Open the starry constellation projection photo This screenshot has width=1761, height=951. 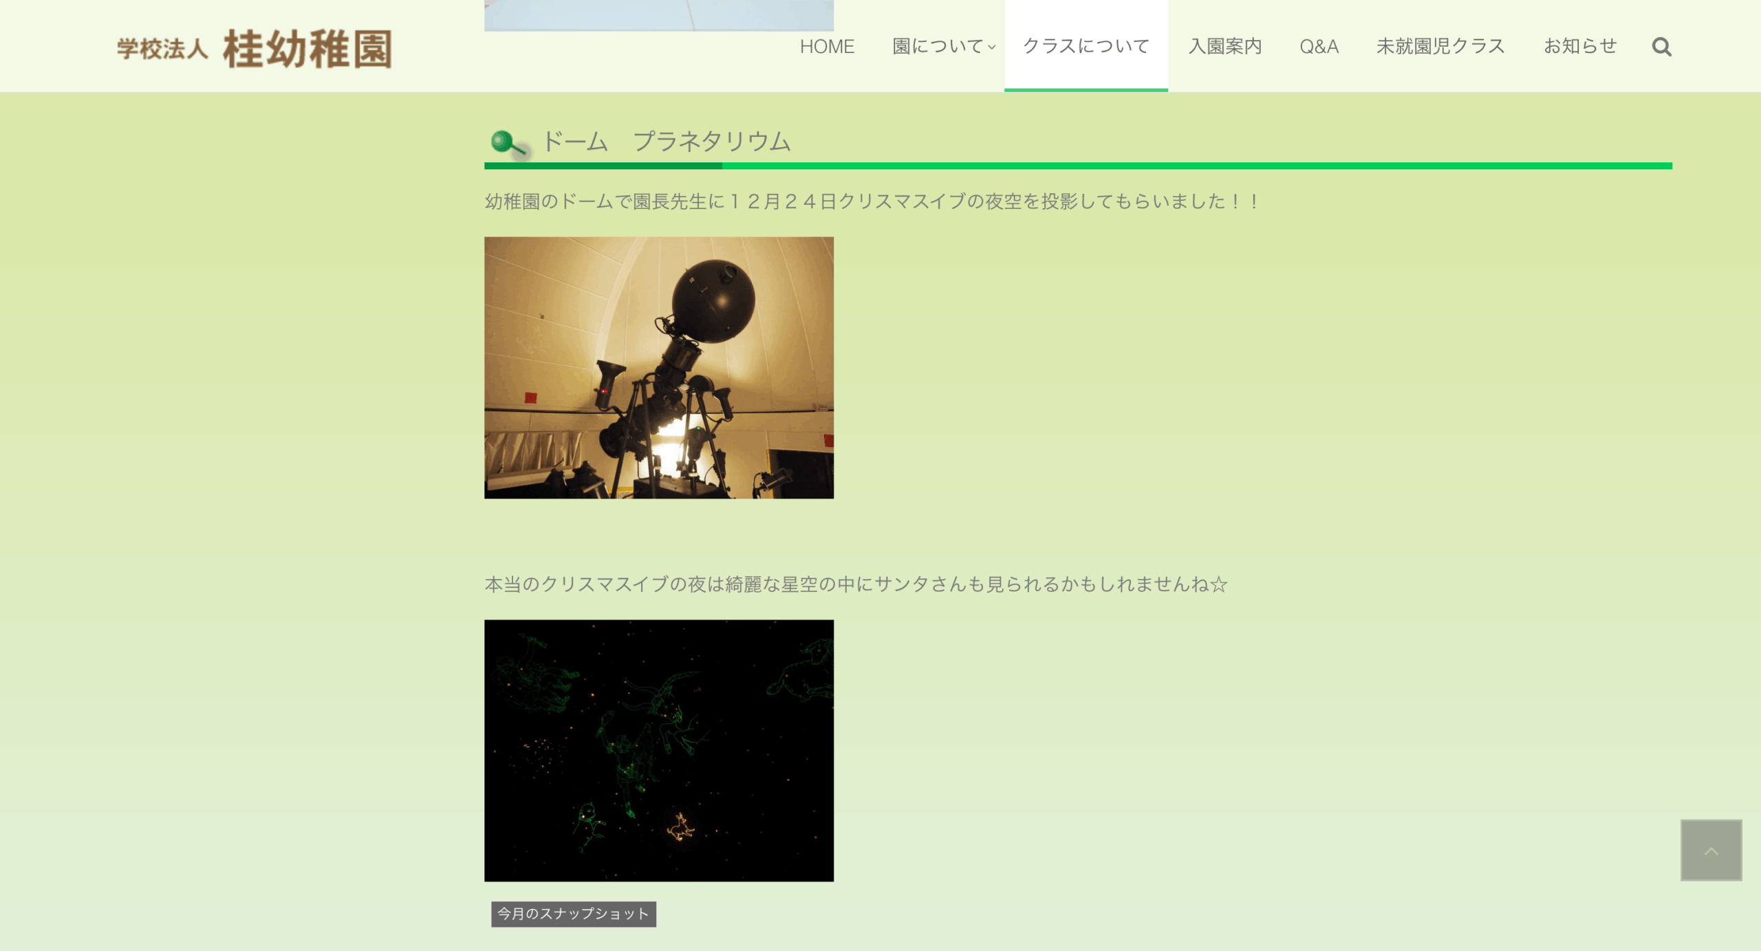click(659, 750)
